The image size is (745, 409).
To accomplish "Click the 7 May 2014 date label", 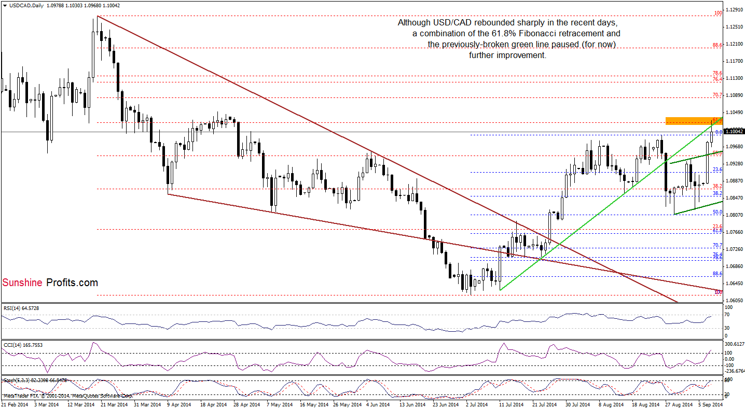I will [279, 404].
